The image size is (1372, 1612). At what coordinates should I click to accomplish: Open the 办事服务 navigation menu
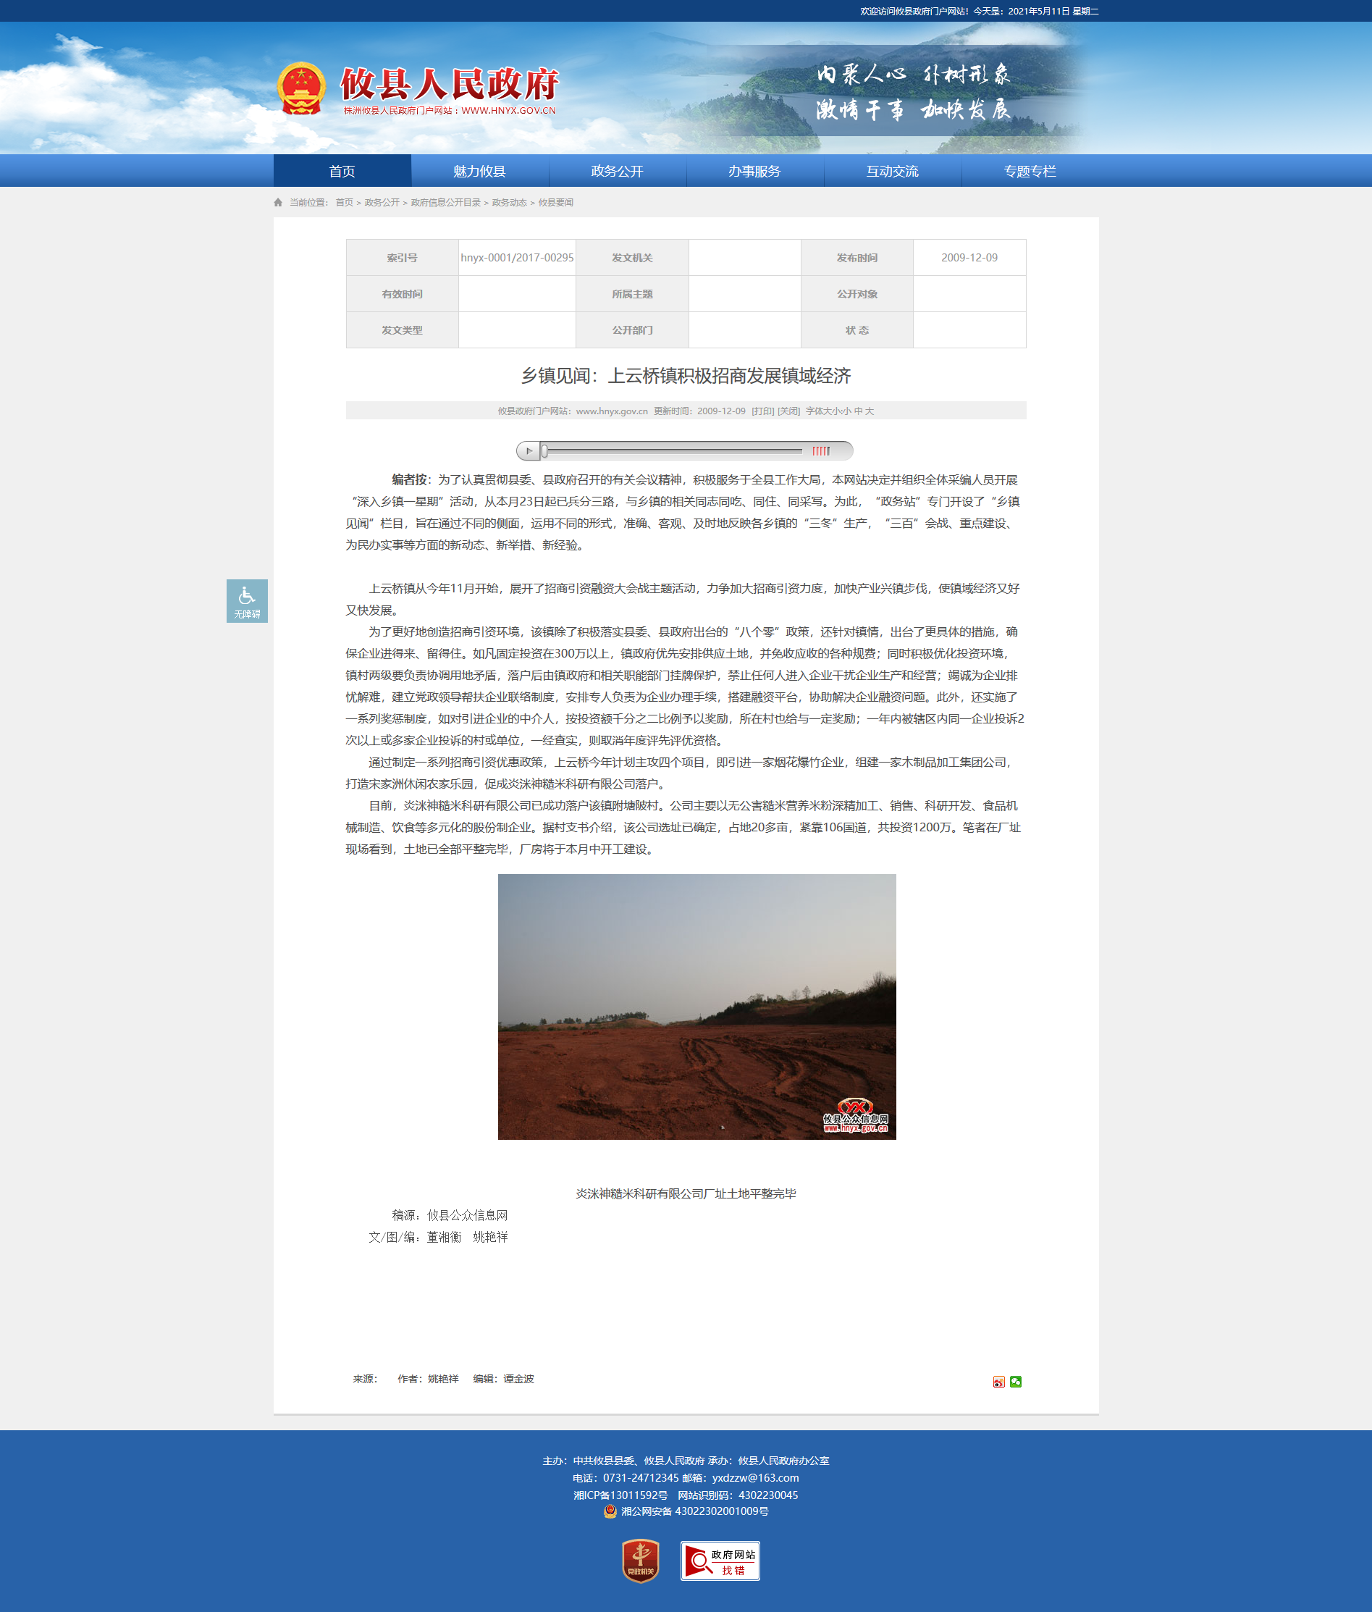point(754,171)
